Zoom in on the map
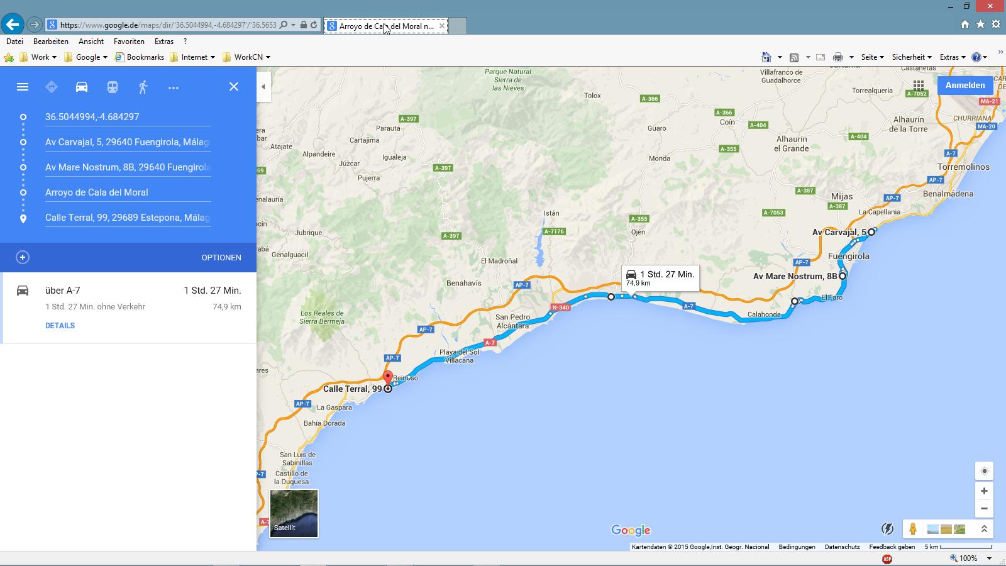Image resolution: width=1006 pixels, height=566 pixels. [x=984, y=491]
